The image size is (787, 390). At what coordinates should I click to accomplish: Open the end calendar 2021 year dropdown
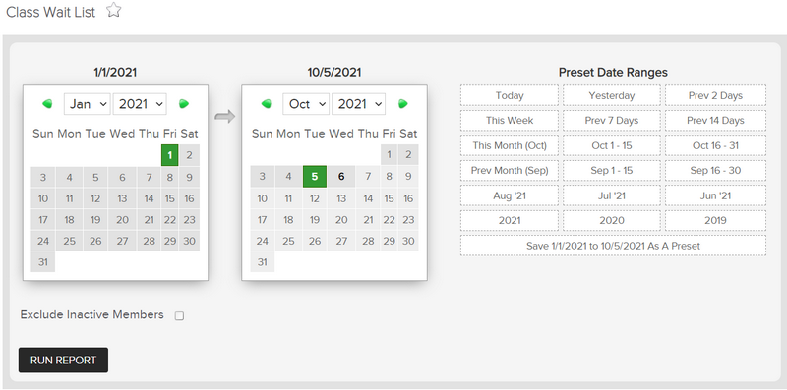click(359, 104)
